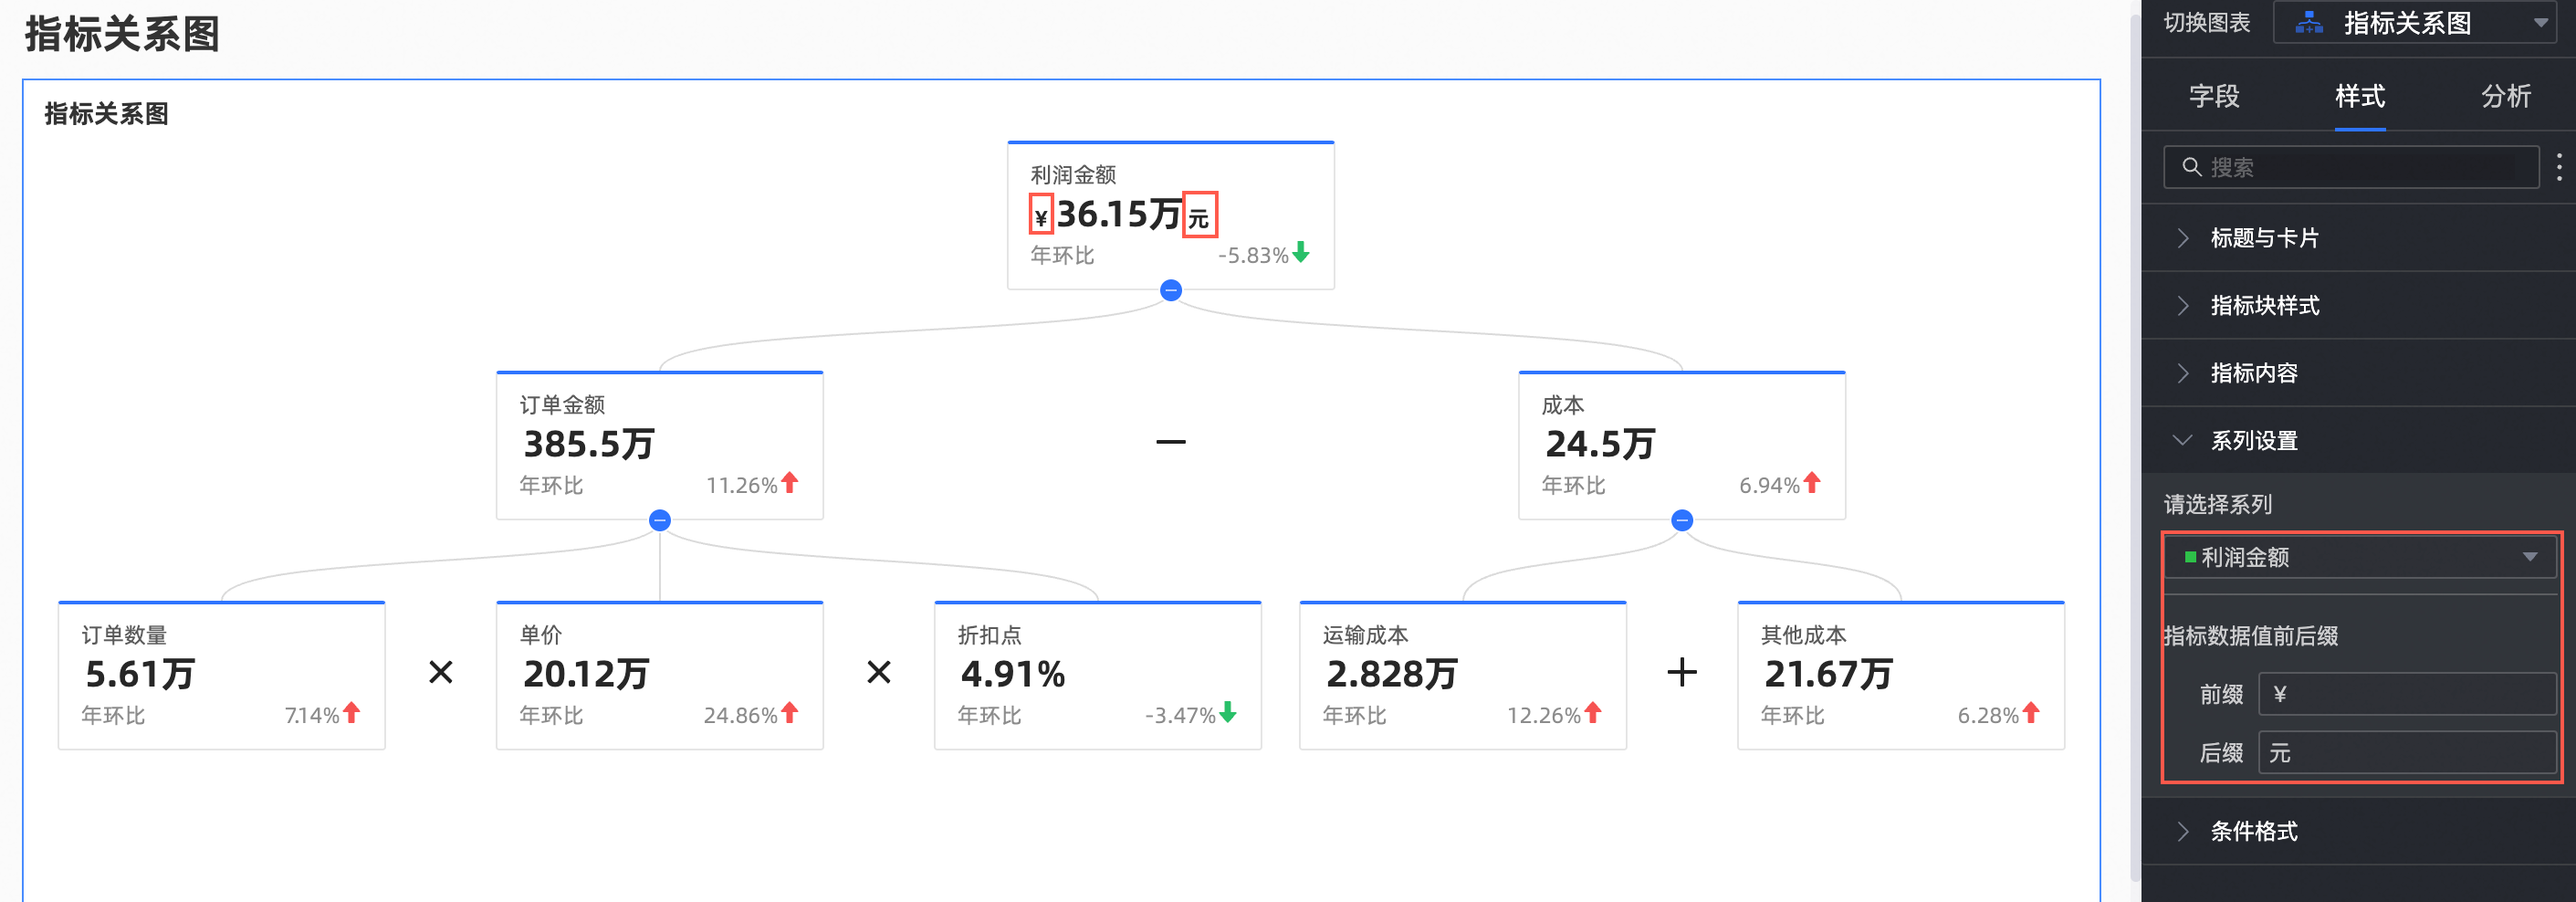Click the red up arrow on 成本 card
This screenshot has width=2576, height=902.
(x=1811, y=482)
